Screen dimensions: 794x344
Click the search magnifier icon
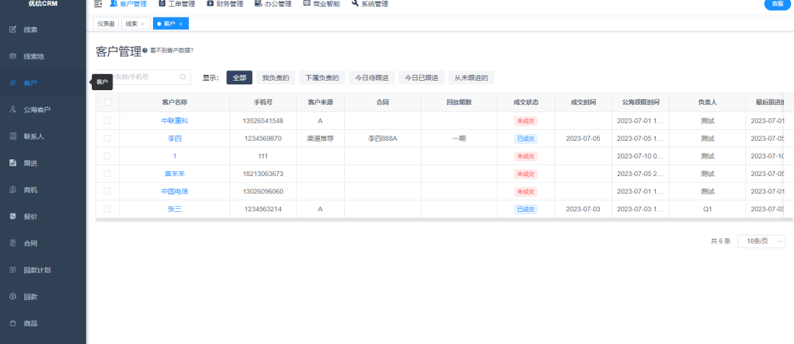click(x=183, y=77)
